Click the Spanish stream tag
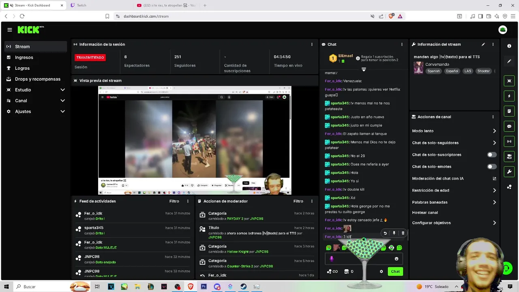The image size is (519, 292). (433, 71)
